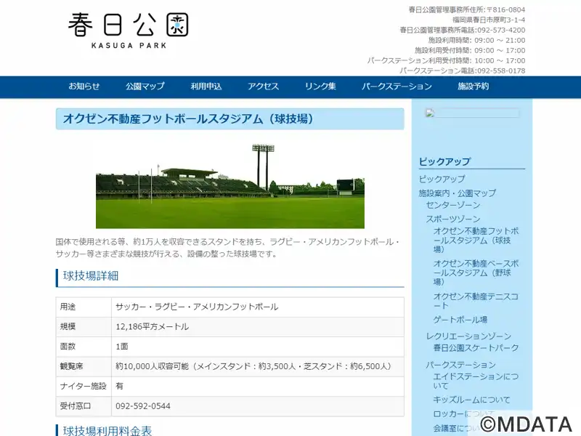Open the リンク集 menu item
The width and height of the screenshot is (581, 436).
[320, 86]
